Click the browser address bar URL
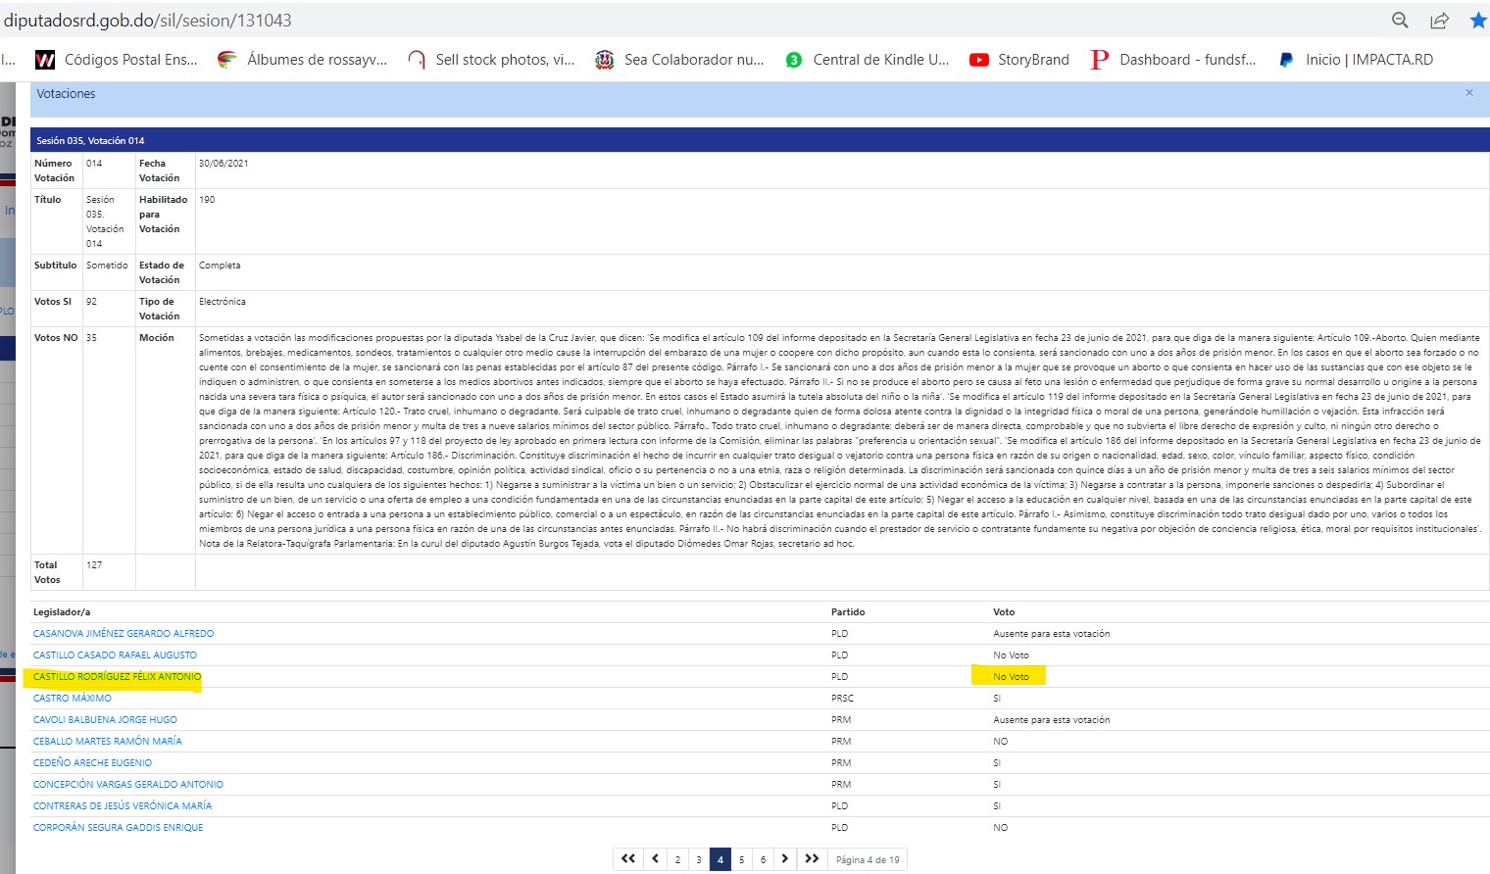The height and width of the screenshot is (874, 1490). [147, 21]
